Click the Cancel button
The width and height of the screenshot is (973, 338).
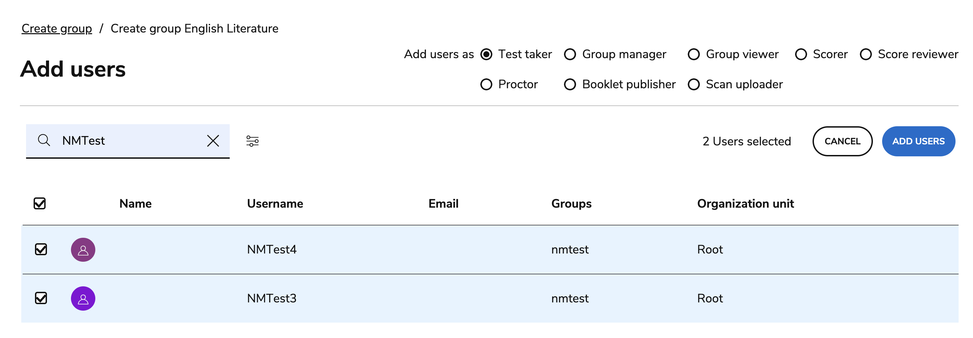842,141
